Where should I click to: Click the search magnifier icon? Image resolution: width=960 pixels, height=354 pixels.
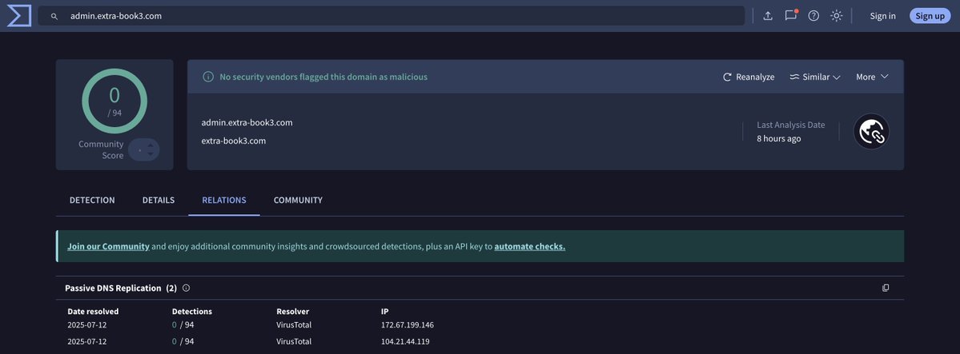point(54,17)
